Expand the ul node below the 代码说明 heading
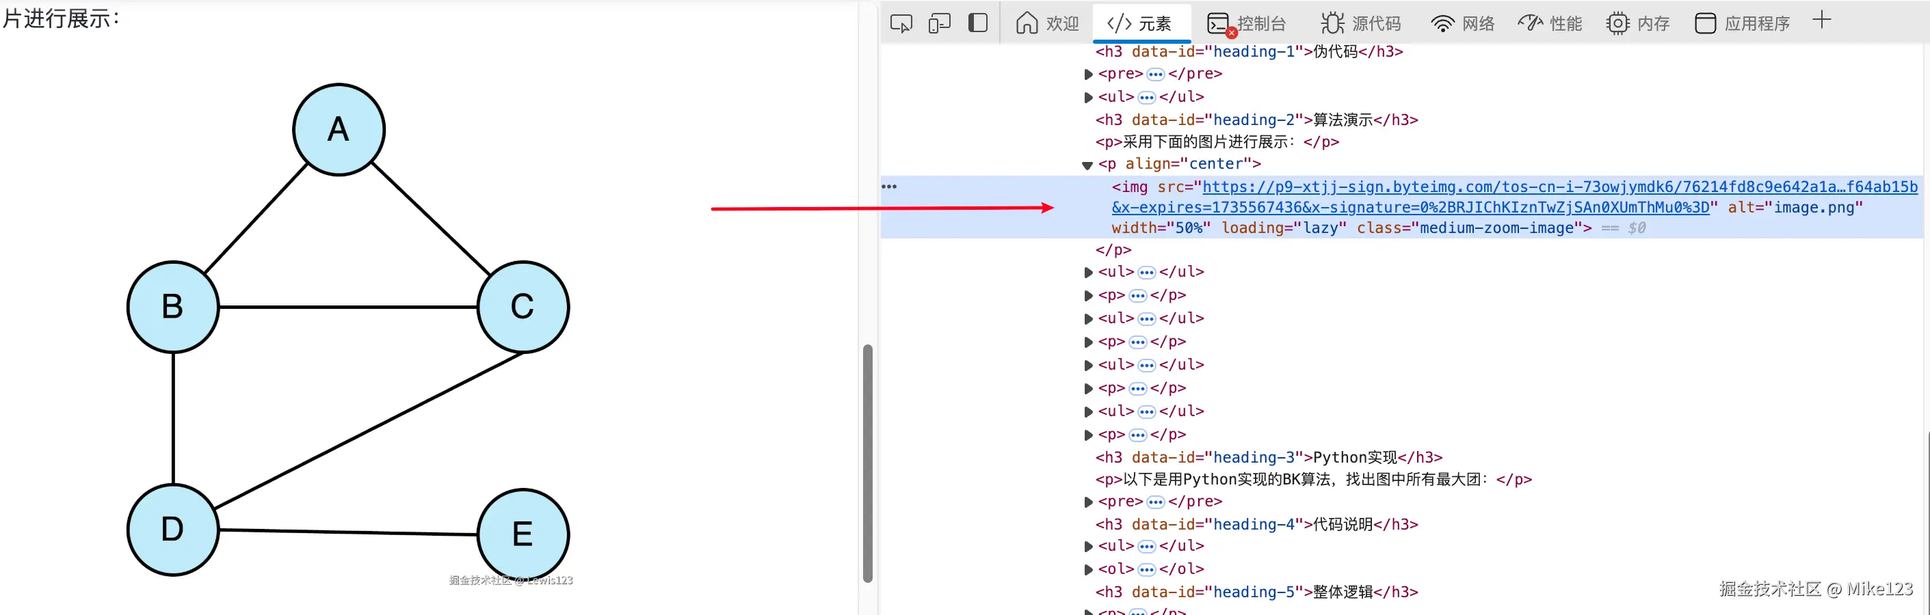 (1088, 546)
